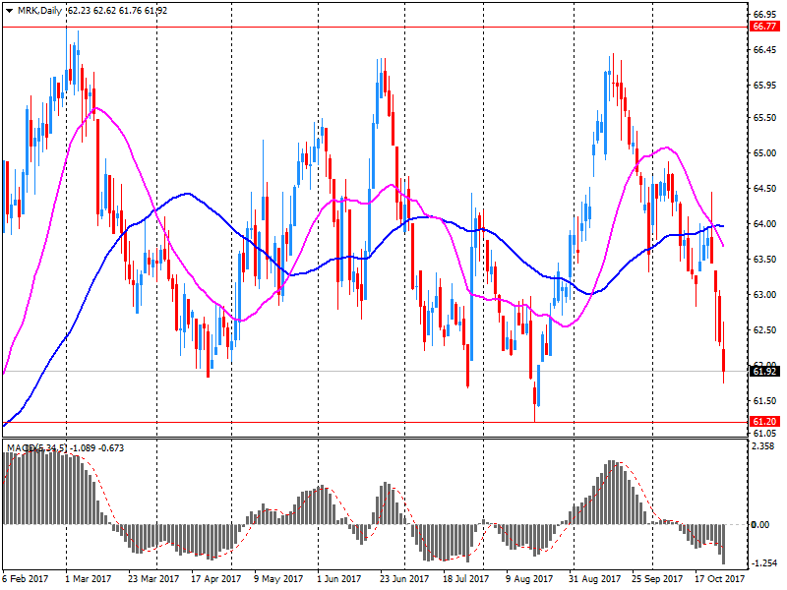Click the OHLC values 62.23 62.62 61.76 61.92

coord(117,11)
